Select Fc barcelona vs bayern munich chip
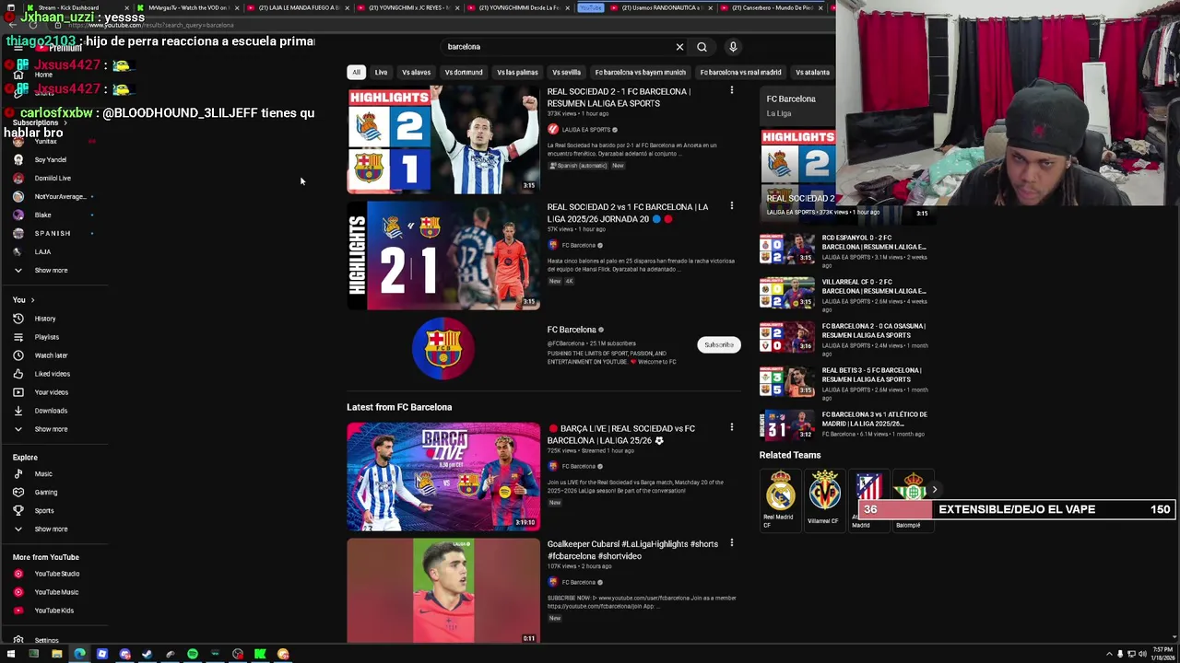The image size is (1180, 663). click(x=641, y=72)
